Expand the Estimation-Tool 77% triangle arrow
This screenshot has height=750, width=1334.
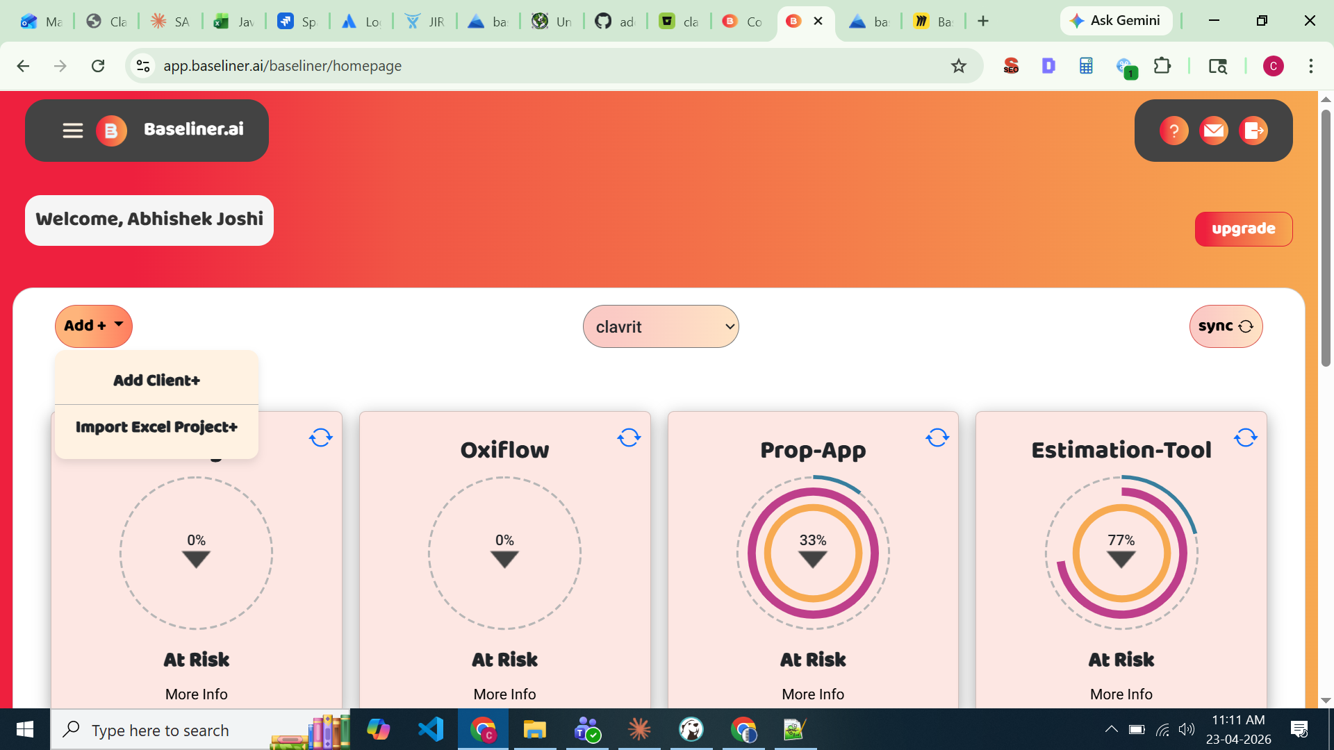point(1121,559)
